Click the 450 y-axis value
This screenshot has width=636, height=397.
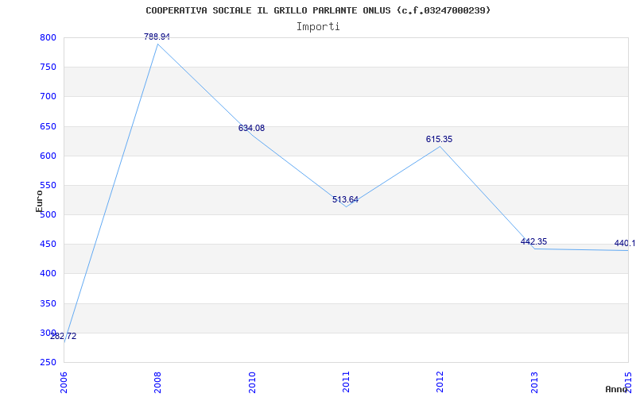48,245
